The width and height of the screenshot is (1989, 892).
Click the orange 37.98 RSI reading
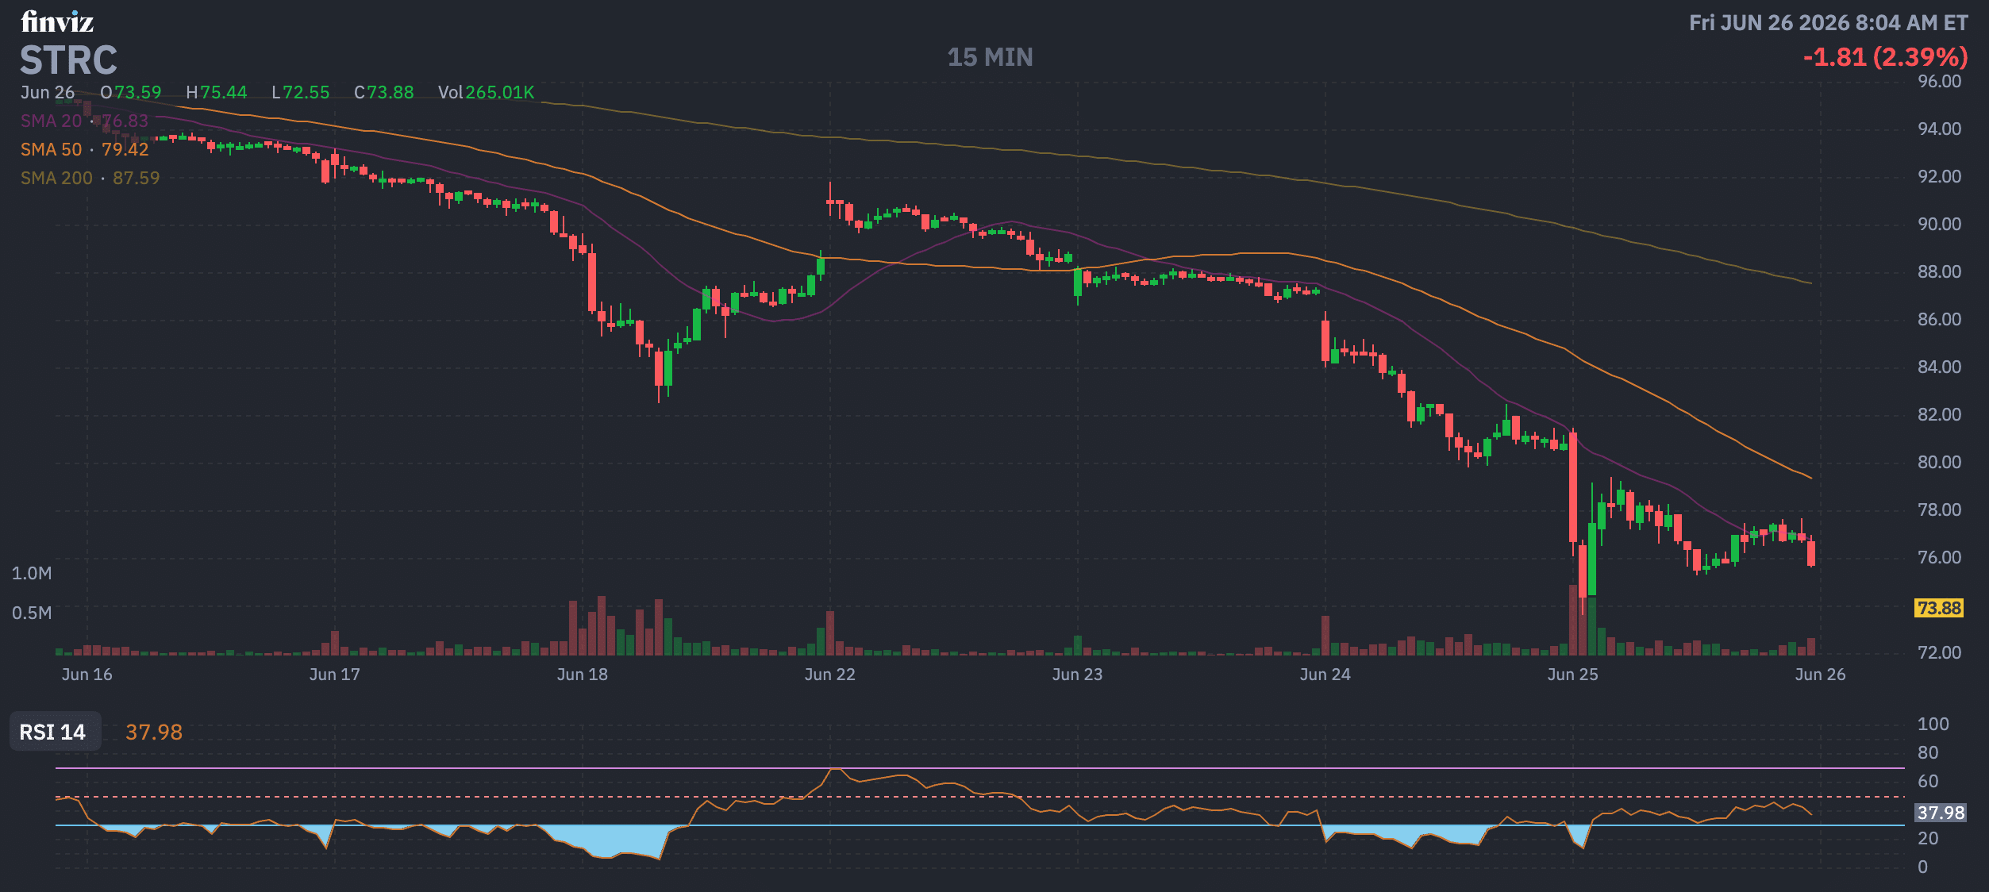pyautogui.click(x=154, y=732)
